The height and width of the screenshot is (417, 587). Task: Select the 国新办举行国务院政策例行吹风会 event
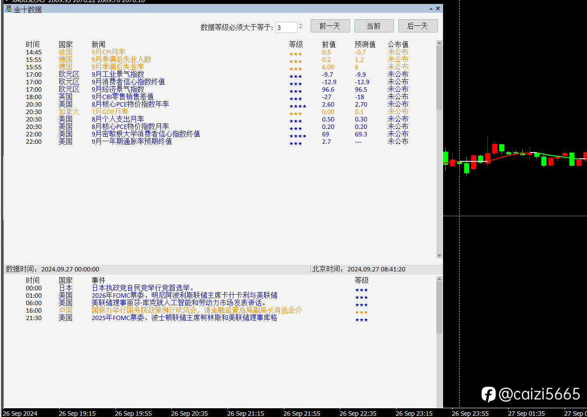tap(197, 310)
